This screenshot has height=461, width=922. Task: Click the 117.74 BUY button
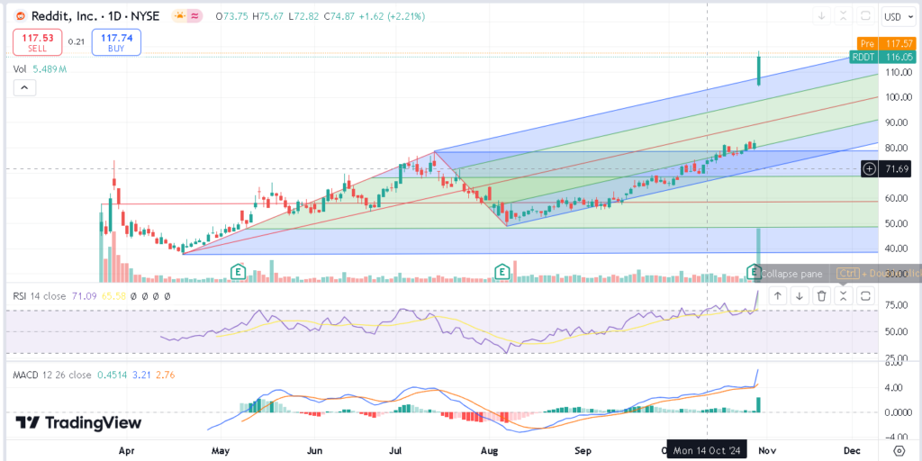point(116,42)
